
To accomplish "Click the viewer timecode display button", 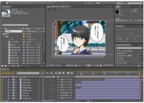I will click(x=70, y=65).
